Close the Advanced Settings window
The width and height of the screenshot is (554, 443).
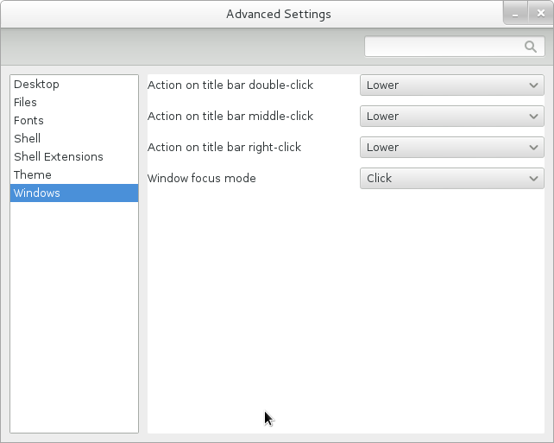pos(540,14)
